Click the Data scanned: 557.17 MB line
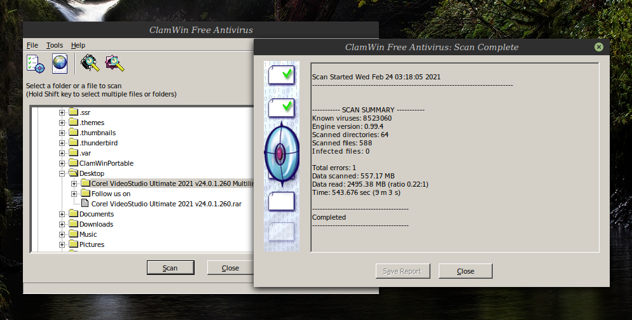This screenshot has height=320, width=632. click(354, 176)
